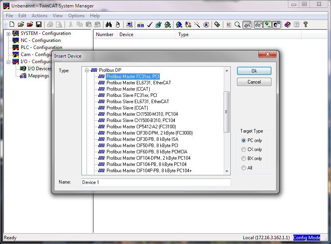The height and width of the screenshot is (244, 331).
Task: Open the Actions menu
Action: [x=40, y=16]
